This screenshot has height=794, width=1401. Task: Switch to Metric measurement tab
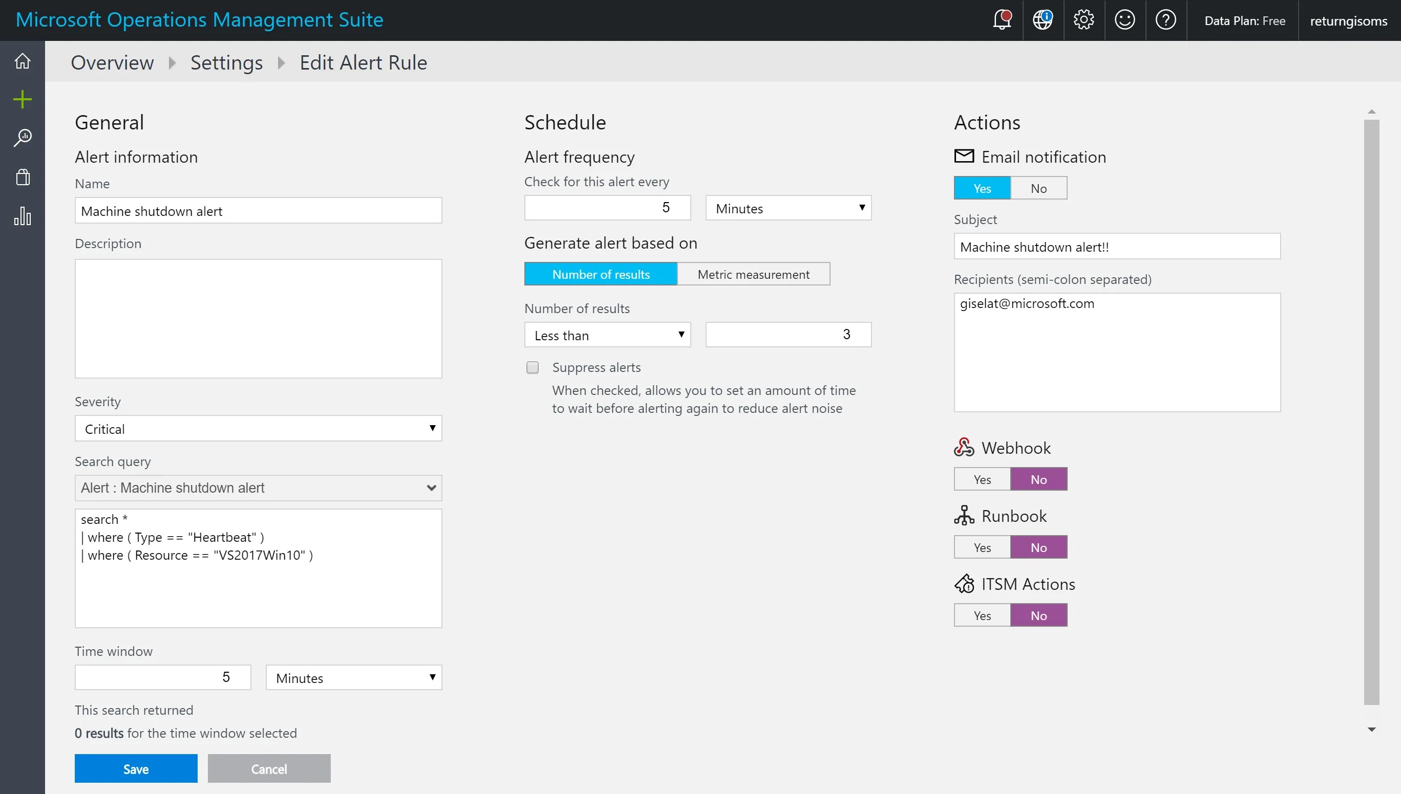click(x=754, y=274)
